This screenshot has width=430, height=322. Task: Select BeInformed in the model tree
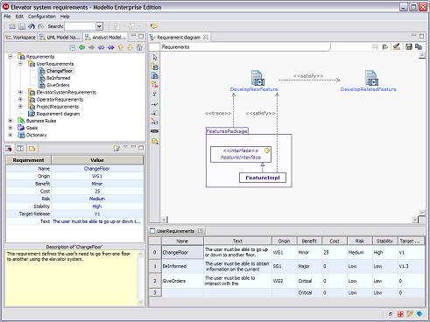click(x=58, y=78)
